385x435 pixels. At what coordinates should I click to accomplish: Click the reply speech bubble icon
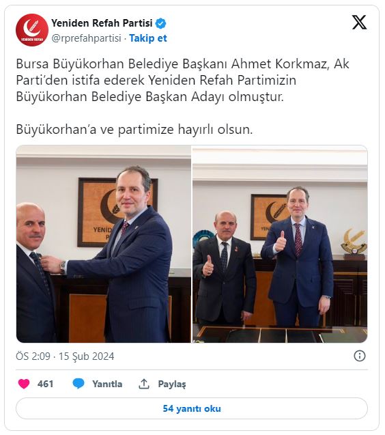pyautogui.click(x=79, y=384)
